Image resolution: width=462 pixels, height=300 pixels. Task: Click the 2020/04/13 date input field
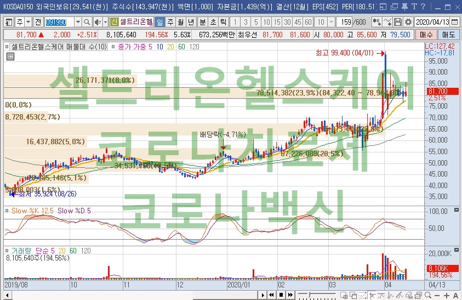coord(432,22)
